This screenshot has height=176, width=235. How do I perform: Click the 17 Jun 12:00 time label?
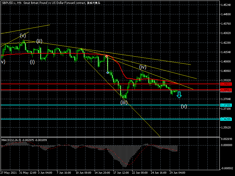point(121,173)
